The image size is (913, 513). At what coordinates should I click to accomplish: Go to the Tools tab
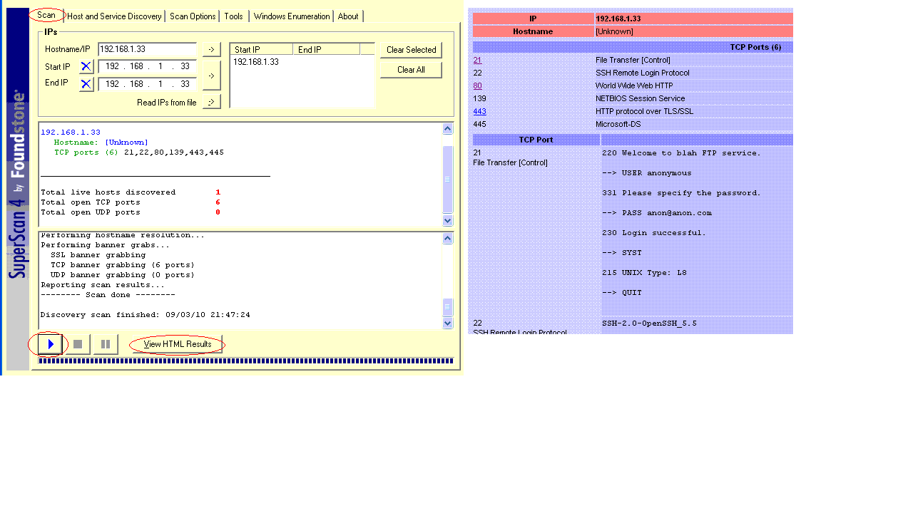pyautogui.click(x=233, y=16)
